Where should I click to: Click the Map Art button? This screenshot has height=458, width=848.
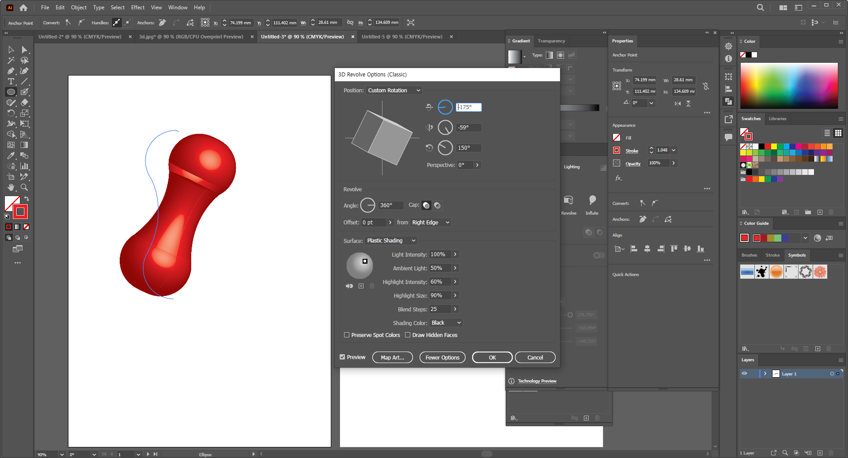tap(393, 357)
